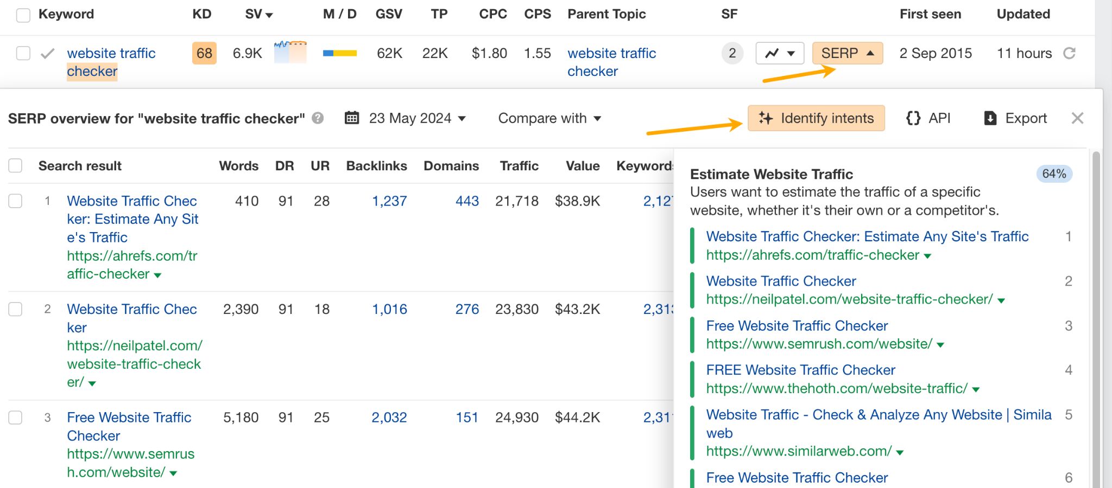Click the 1,237 backlinks link
The width and height of the screenshot is (1112, 488).
(389, 201)
